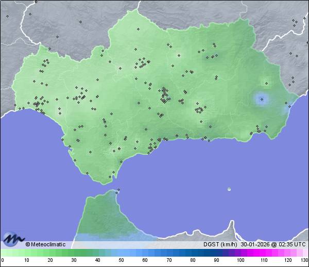The image size is (309, 267).
Task: Select the 130 value on the legend scale
Action: 304,260
